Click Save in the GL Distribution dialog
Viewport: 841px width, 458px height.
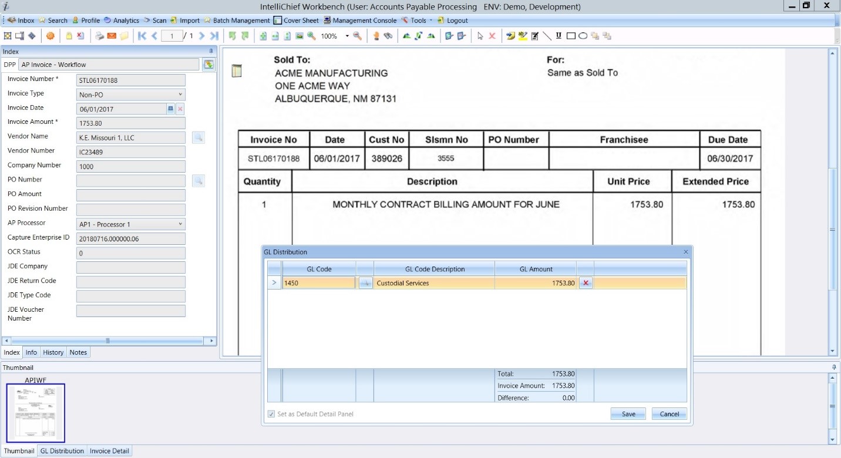628,414
